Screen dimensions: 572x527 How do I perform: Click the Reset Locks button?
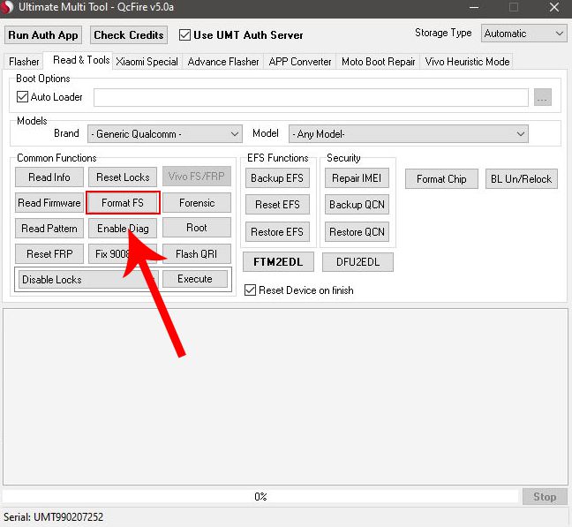pos(123,177)
